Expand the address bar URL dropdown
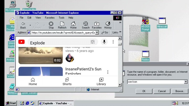The height and width of the screenshot is (106, 189). pos(97,32)
